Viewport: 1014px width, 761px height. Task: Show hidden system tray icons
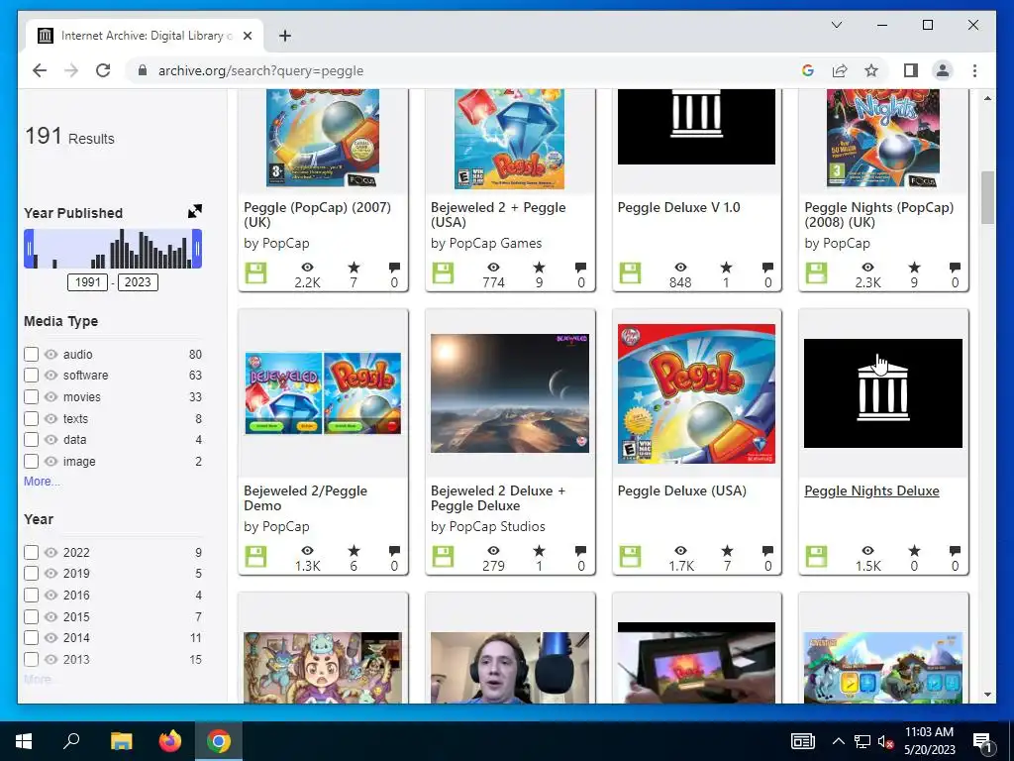838,741
